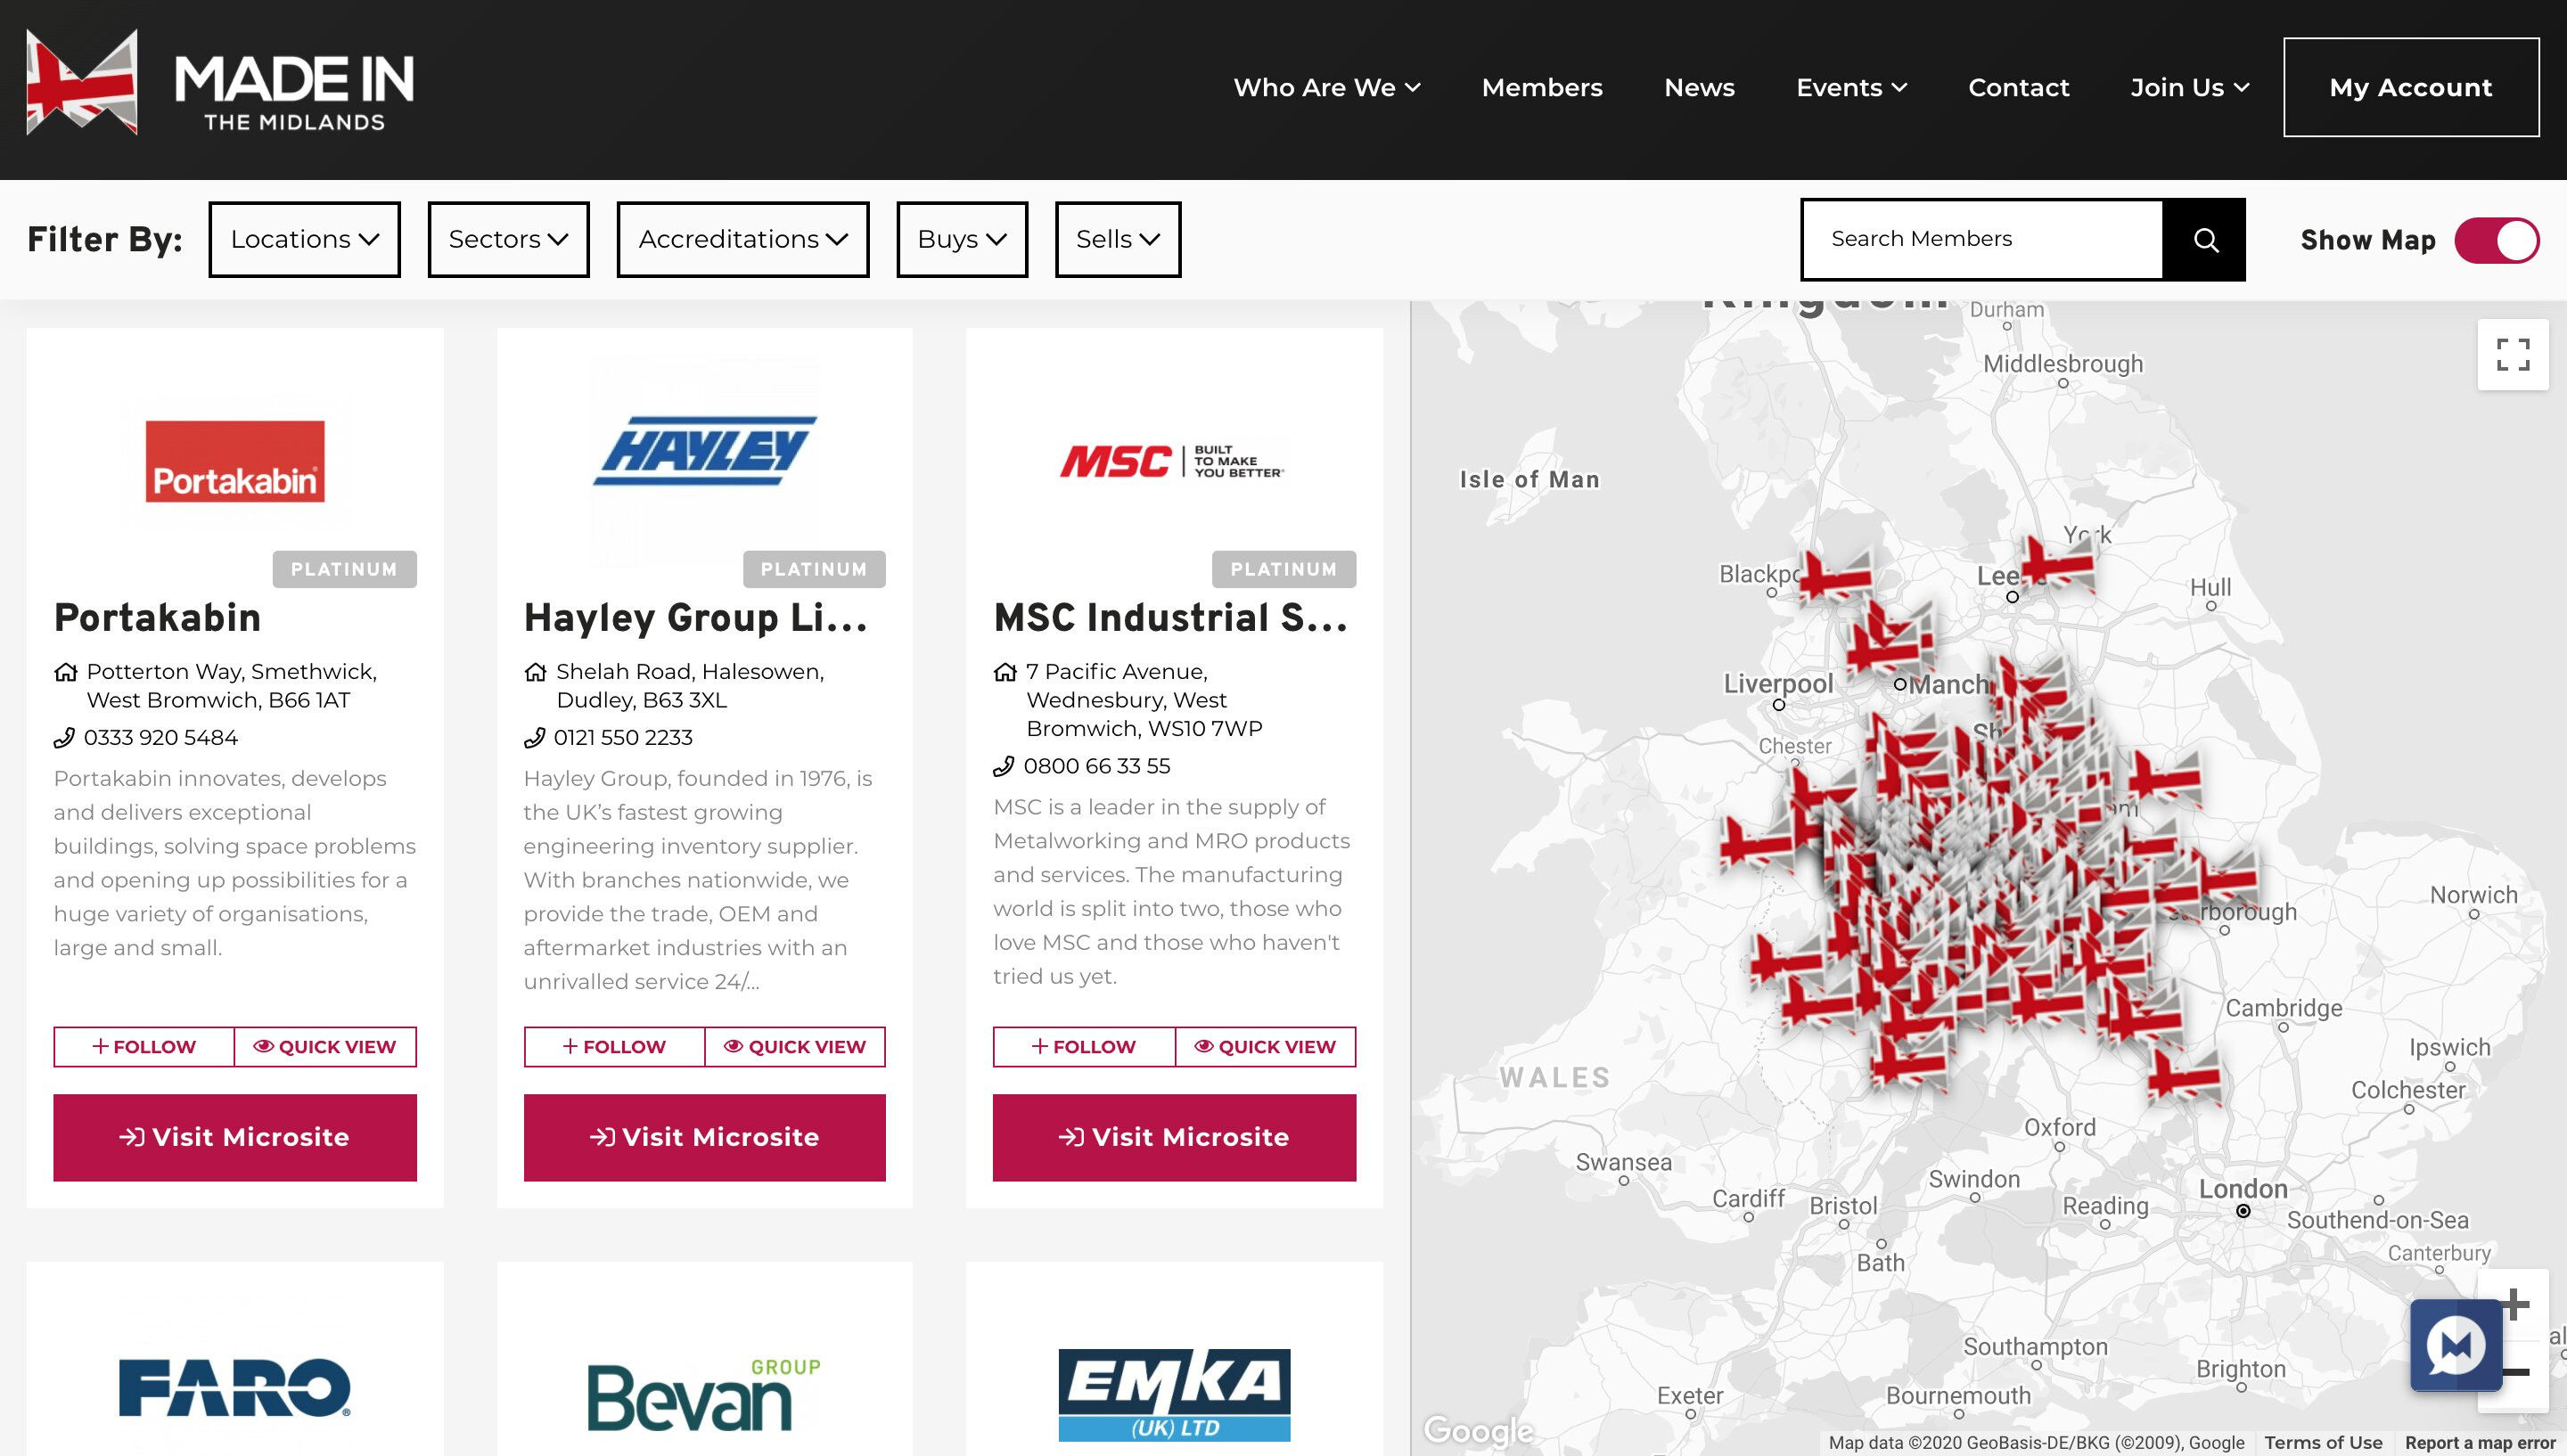Open the Sectors filter dropdown
The height and width of the screenshot is (1456, 2567).
[508, 239]
